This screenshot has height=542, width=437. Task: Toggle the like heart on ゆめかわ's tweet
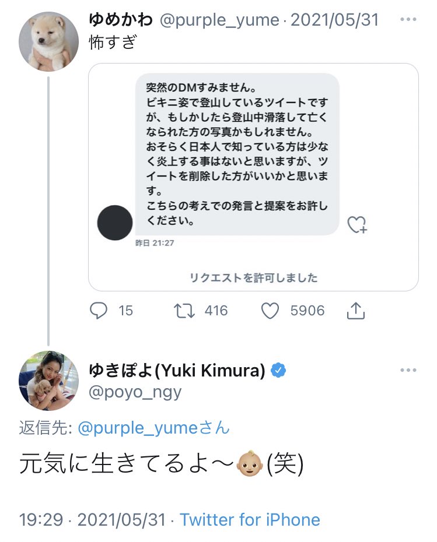point(270,311)
